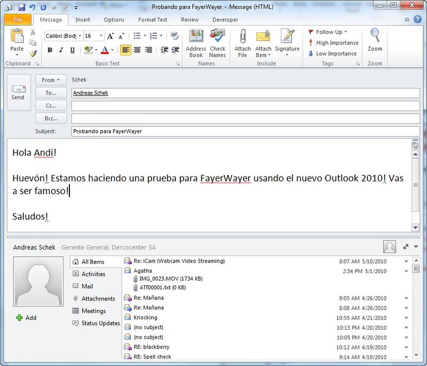Click the font color button
This screenshot has height=366, width=427.
point(105,50)
